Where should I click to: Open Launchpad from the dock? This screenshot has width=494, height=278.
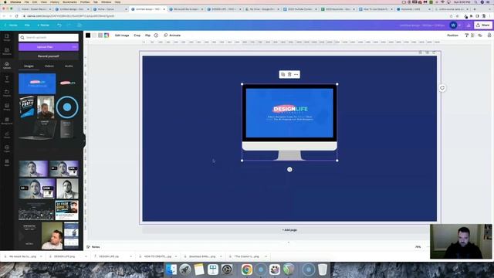click(x=185, y=270)
